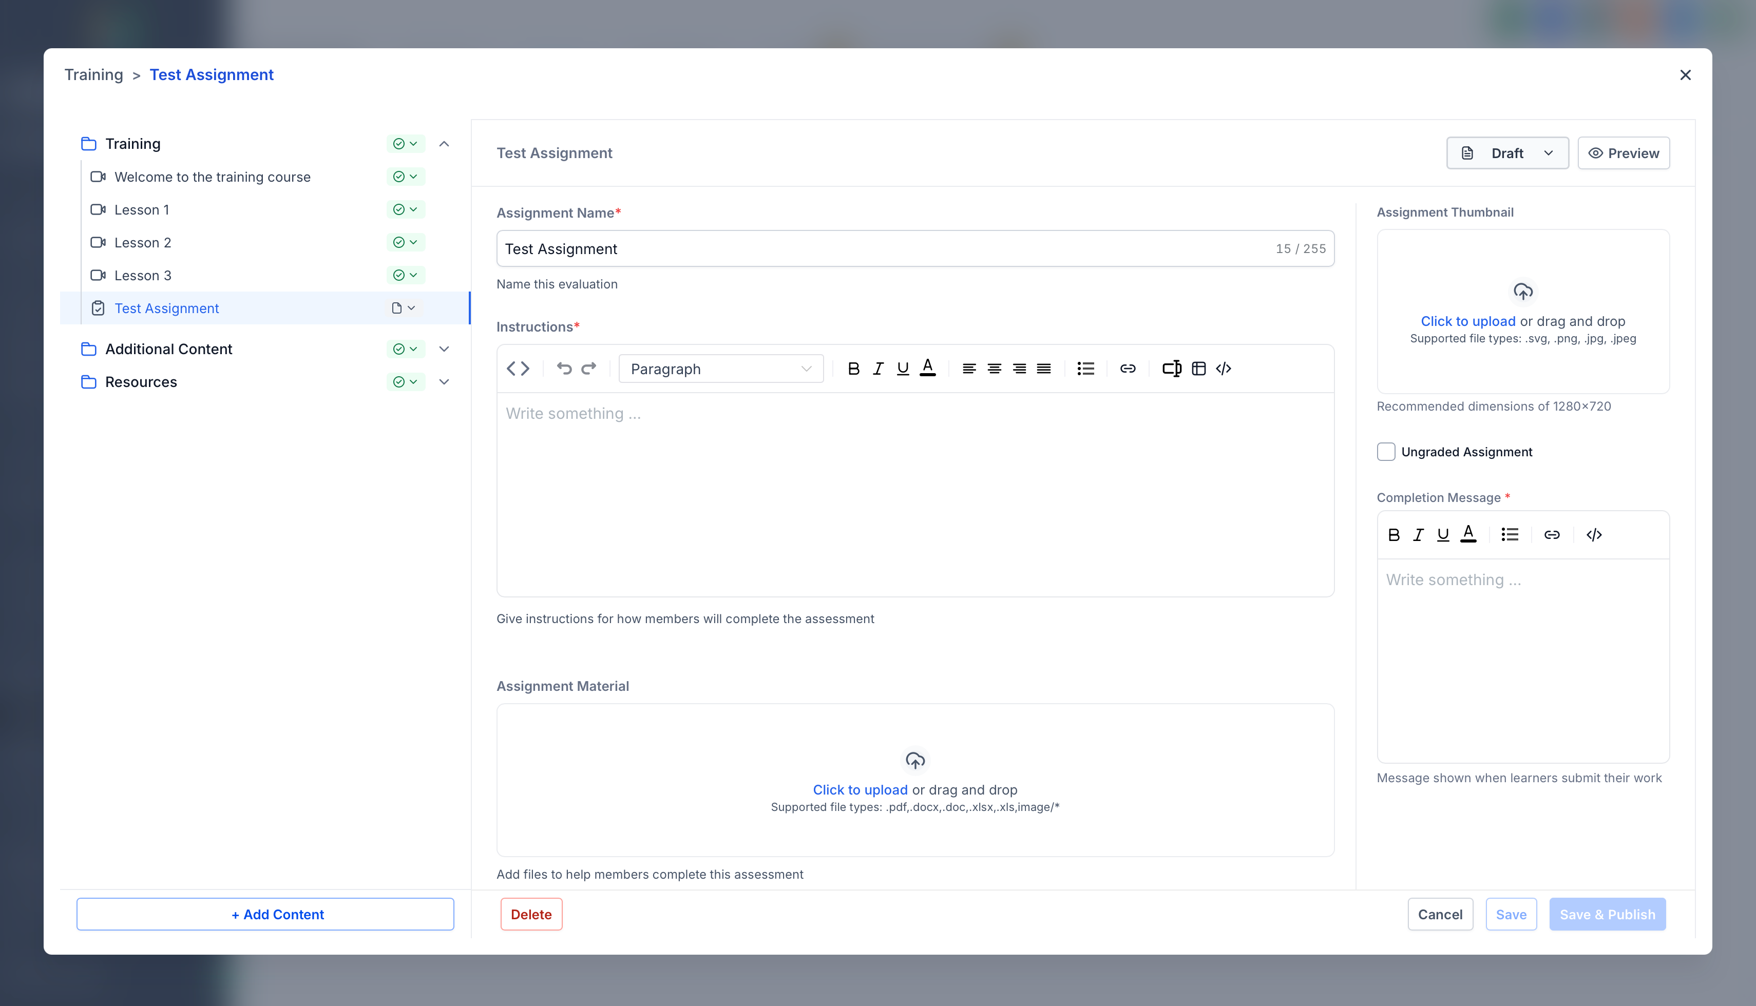Insert table in Instructions editor
Screen dimensions: 1756x1006
pyautogui.click(x=1199, y=369)
